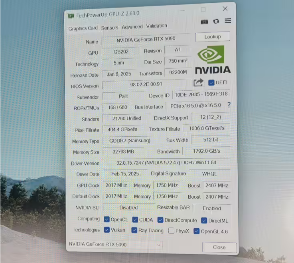Click the Bus Width field 512 bit
The image size is (294, 263).
pyautogui.click(x=211, y=140)
